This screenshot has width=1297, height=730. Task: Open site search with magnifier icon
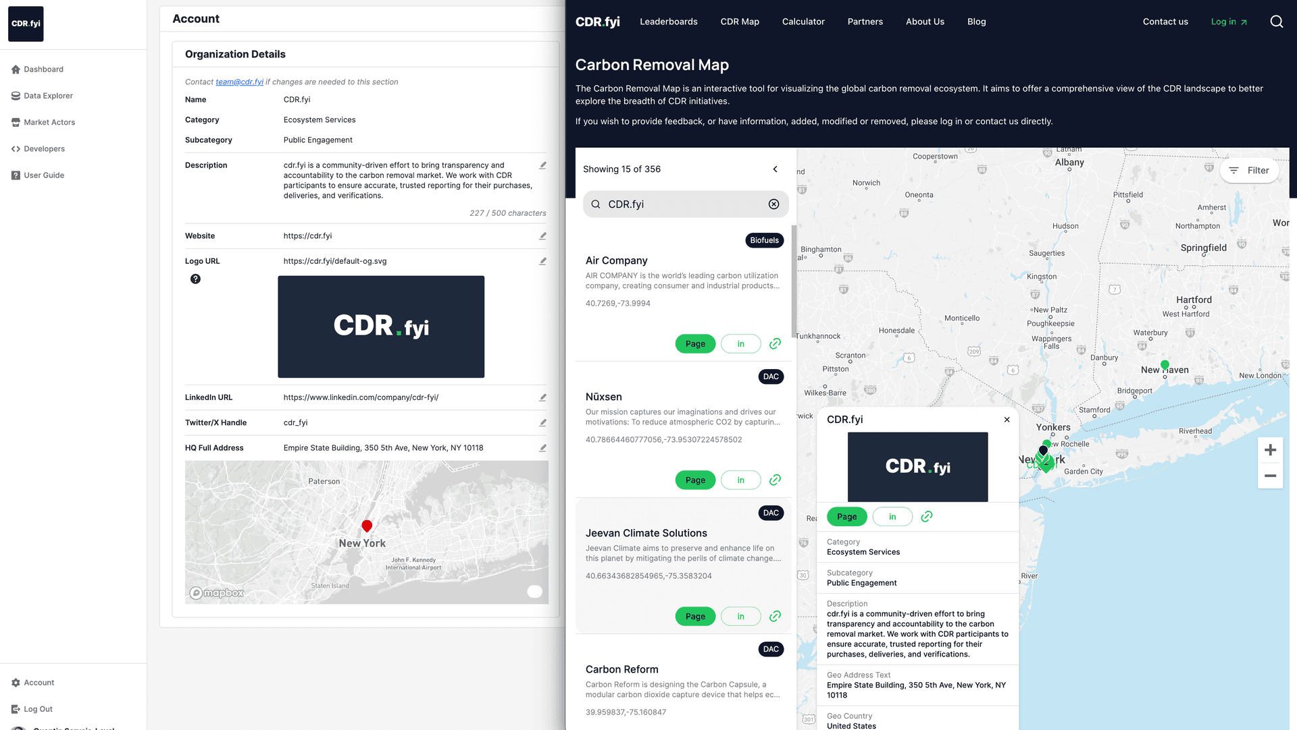coord(1276,22)
